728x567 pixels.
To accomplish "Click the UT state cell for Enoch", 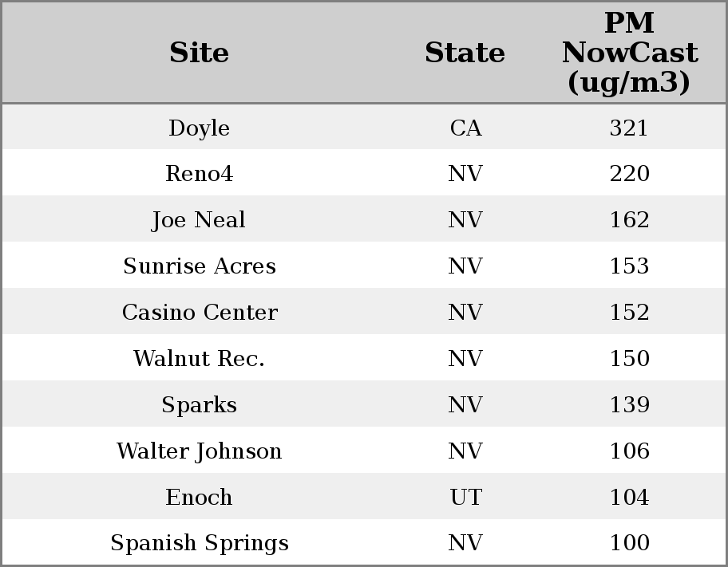I will pos(465,498).
